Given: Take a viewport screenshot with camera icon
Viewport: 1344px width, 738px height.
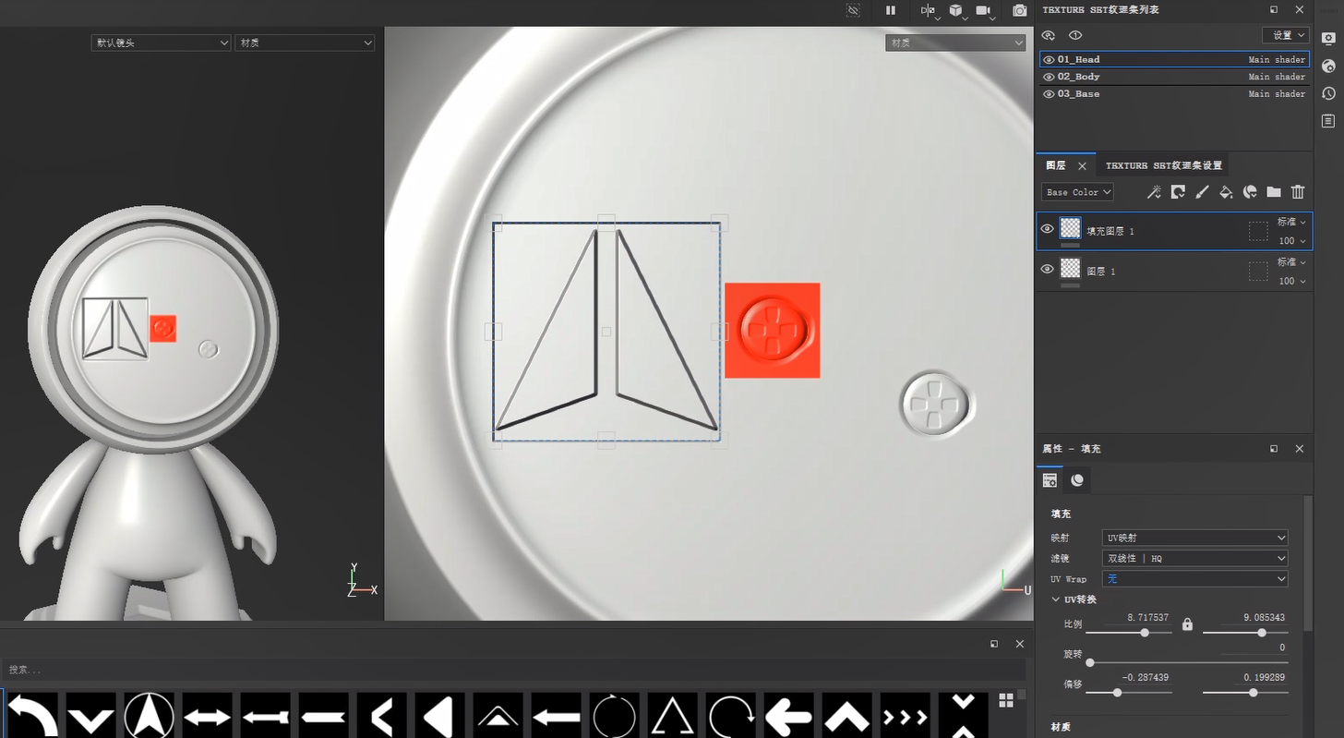Looking at the screenshot, I should 1019,11.
